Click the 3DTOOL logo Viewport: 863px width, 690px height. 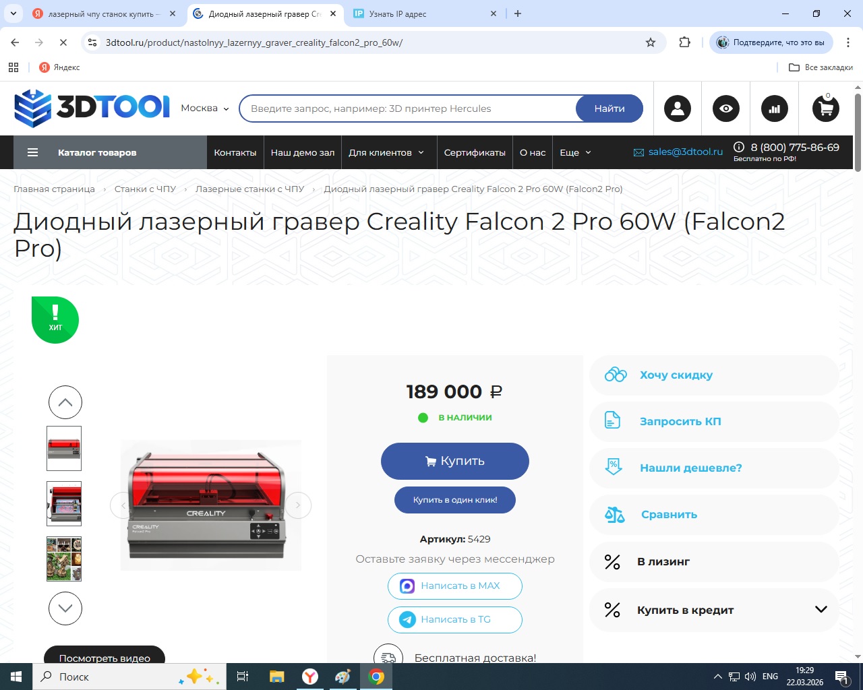pos(92,108)
